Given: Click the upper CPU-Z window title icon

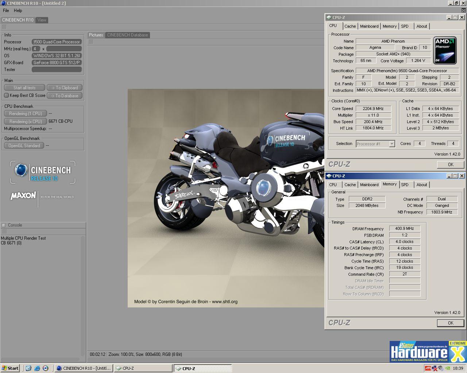Looking at the screenshot, I should tap(329, 17).
